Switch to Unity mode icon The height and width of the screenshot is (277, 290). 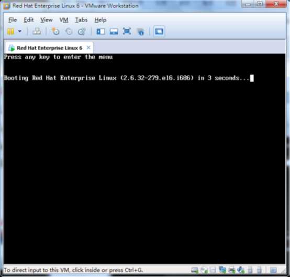pos(140,31)
